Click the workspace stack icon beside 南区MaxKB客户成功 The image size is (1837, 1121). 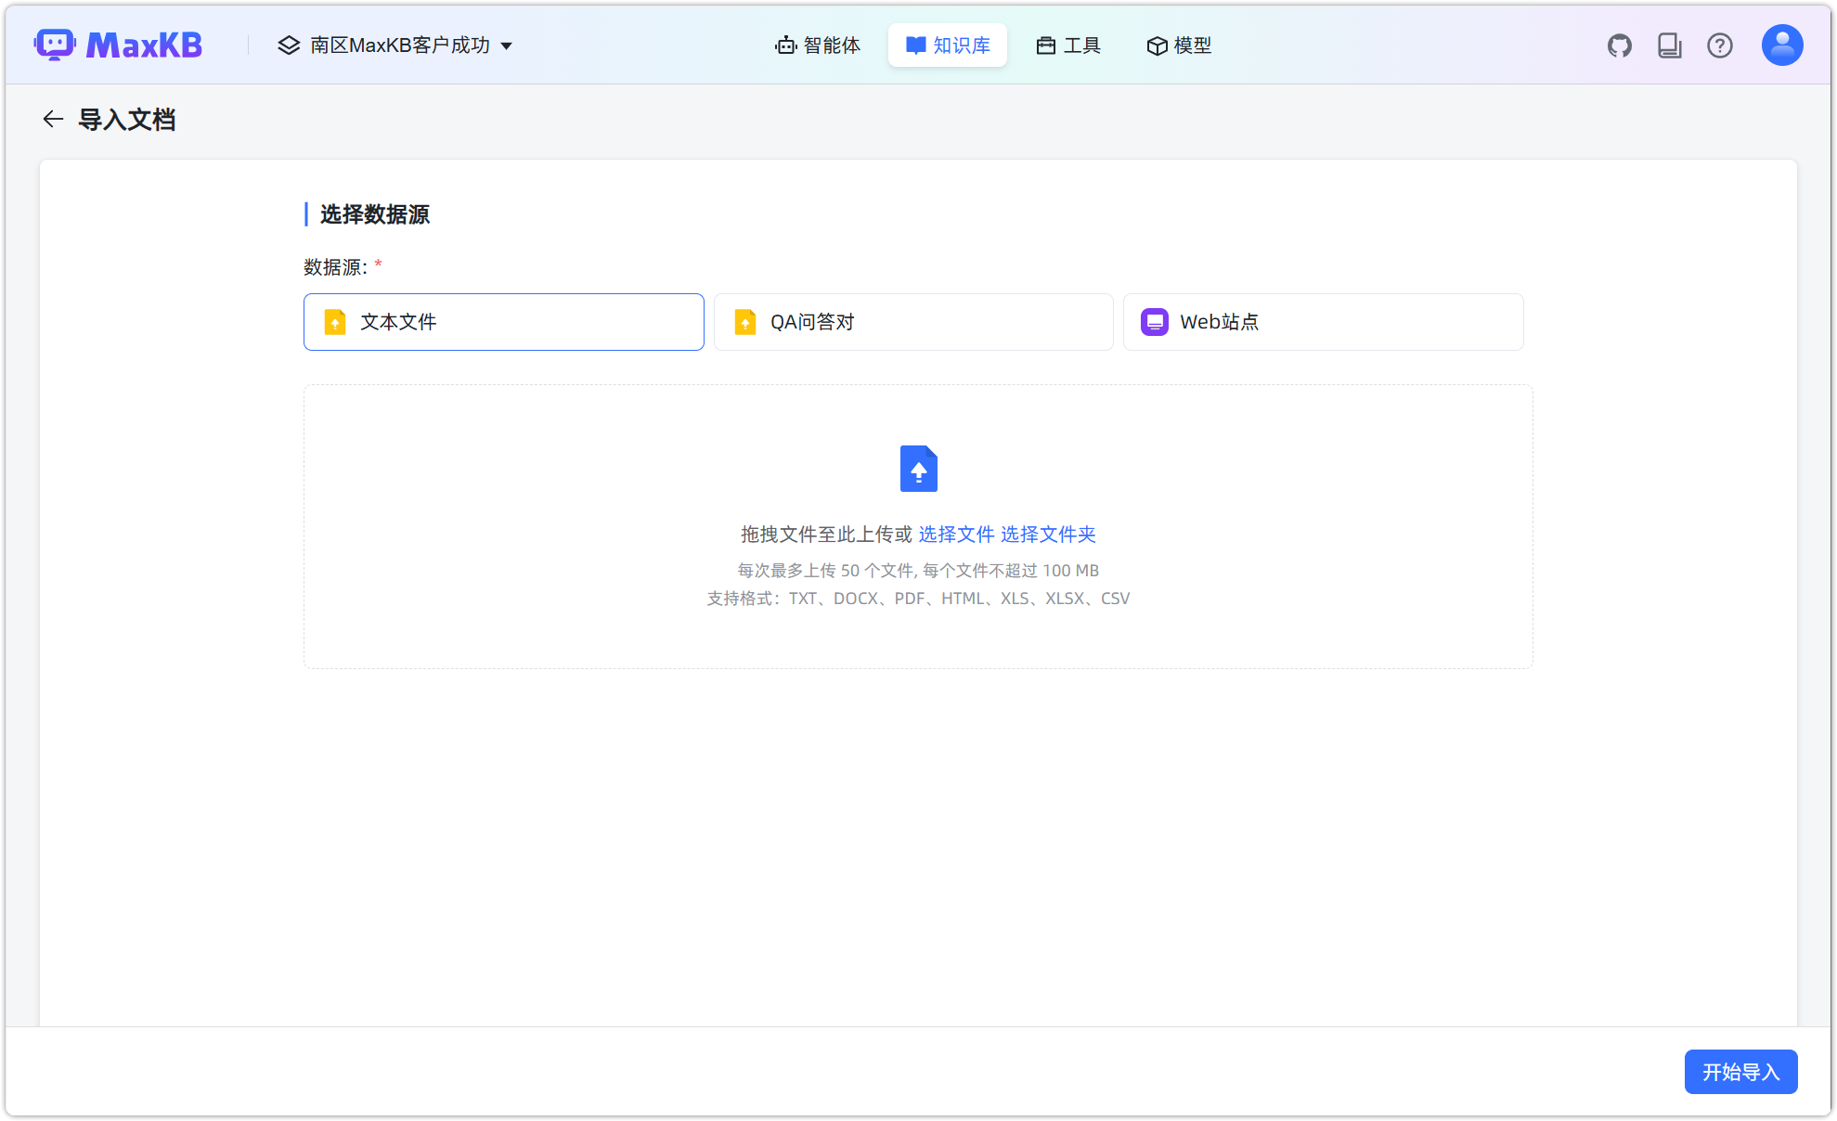coord(287,44)
